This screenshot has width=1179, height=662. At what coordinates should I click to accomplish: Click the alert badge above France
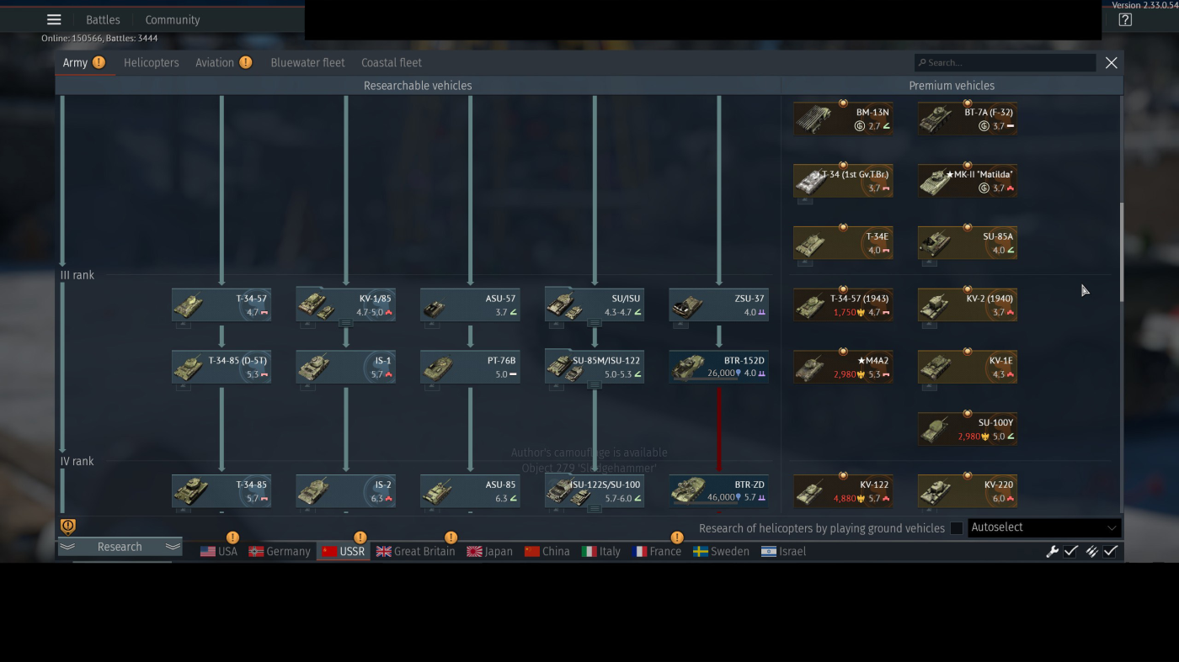pos(676,538)
